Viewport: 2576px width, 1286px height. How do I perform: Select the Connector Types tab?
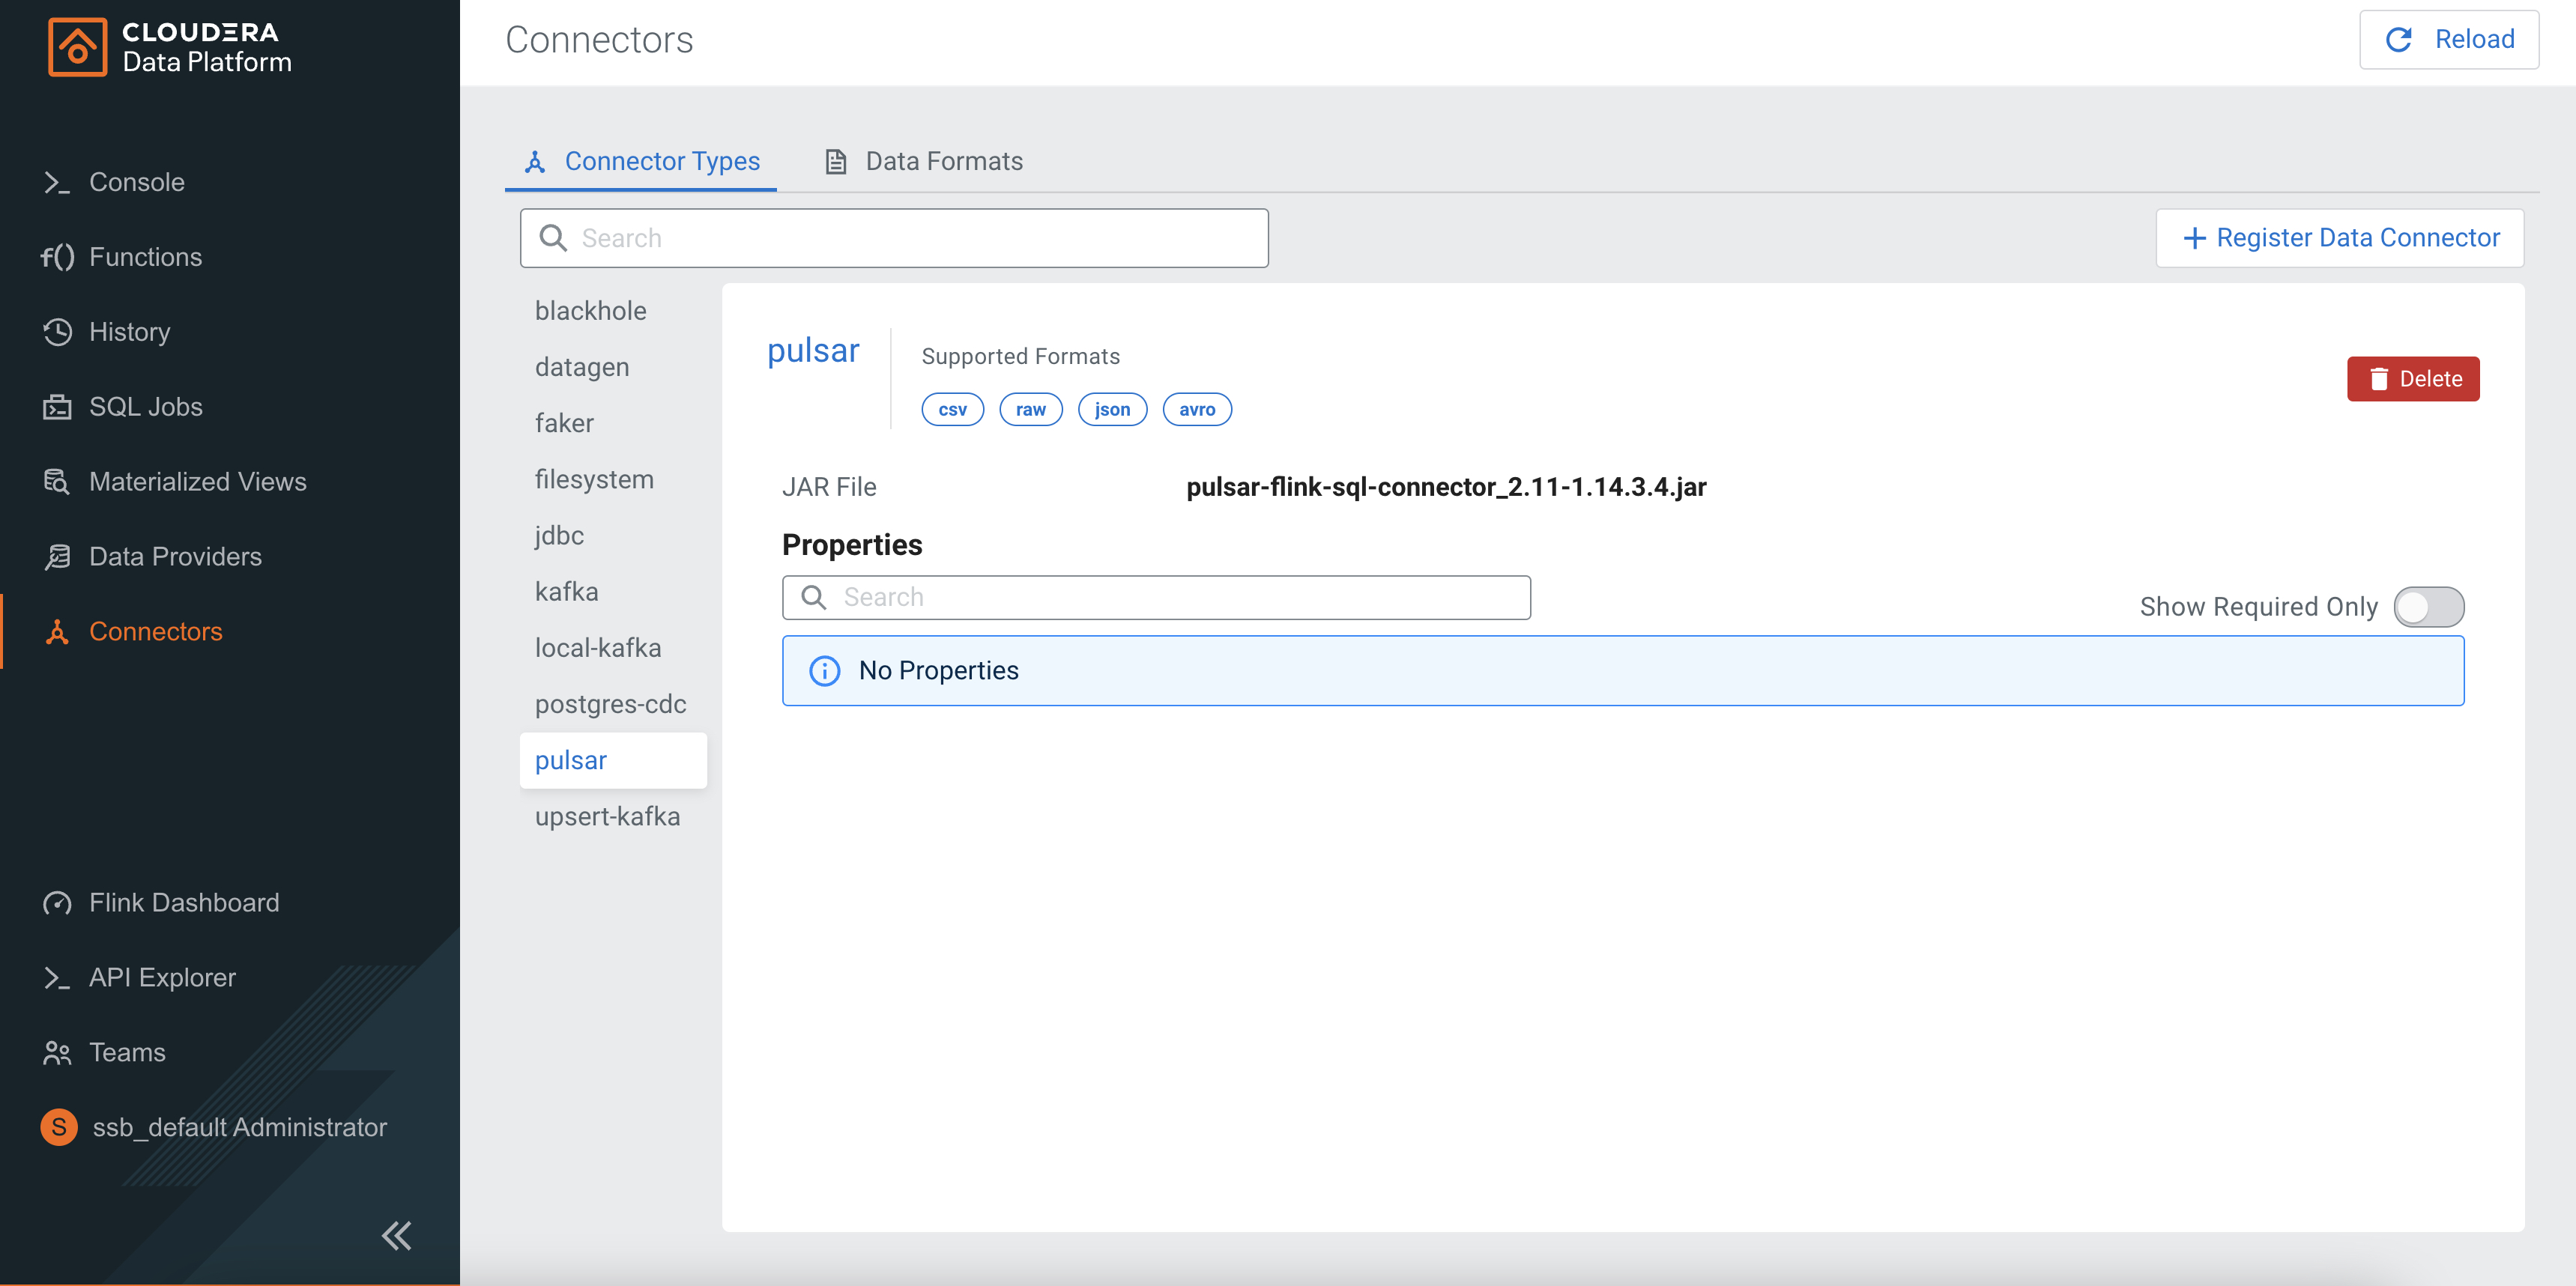click(x=642, y=161)
